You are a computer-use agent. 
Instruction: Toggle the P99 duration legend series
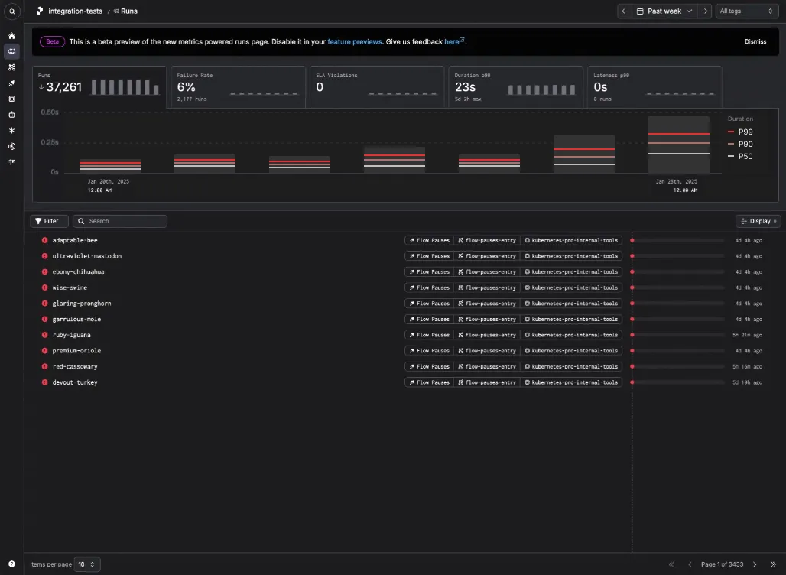(740, 132)
